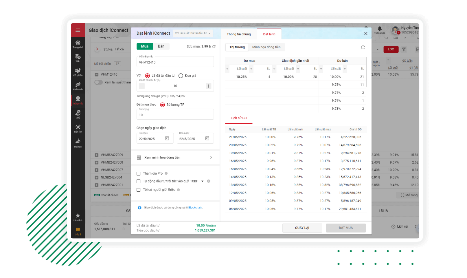Click the Thông báo bell icon
The height and width of the screenshot is (278, 467).
pyautogui.click(x=380, y=29)
